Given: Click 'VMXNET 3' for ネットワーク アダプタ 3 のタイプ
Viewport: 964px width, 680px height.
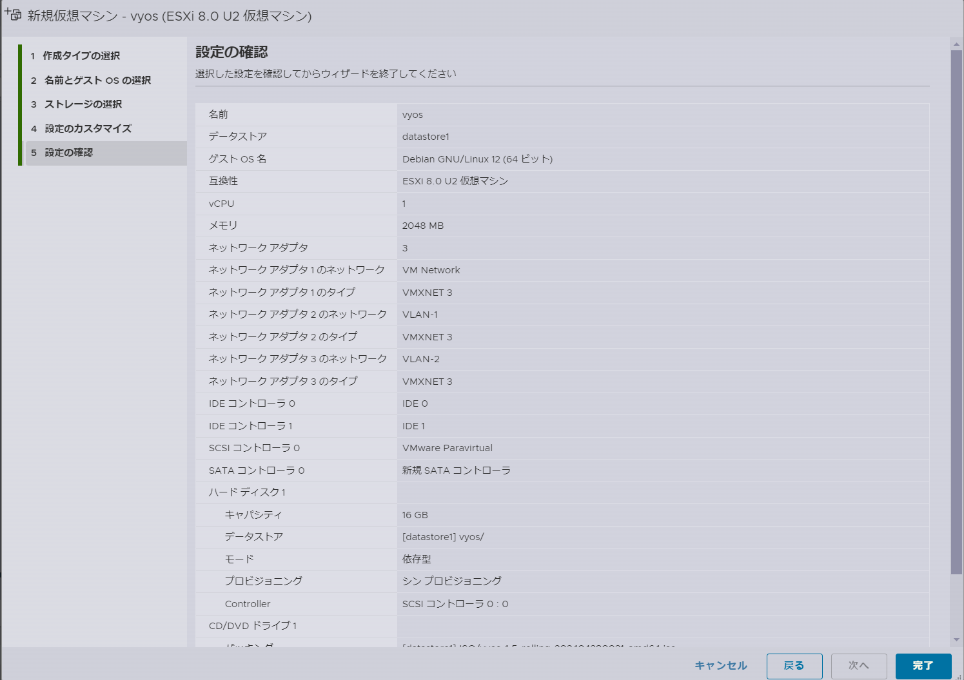Looking at the screenshot, I should pos(428,382).
